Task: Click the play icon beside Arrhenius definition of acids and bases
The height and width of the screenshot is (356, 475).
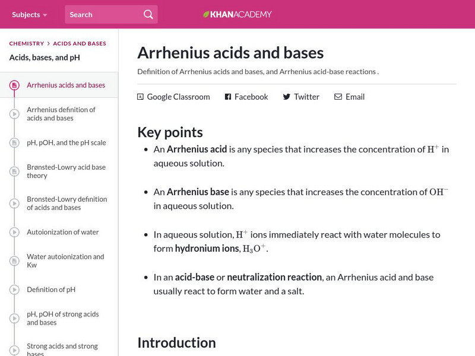Action: coord(14,113)
